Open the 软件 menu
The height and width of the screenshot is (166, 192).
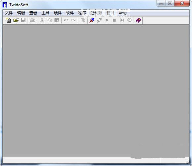click(70, 13)
